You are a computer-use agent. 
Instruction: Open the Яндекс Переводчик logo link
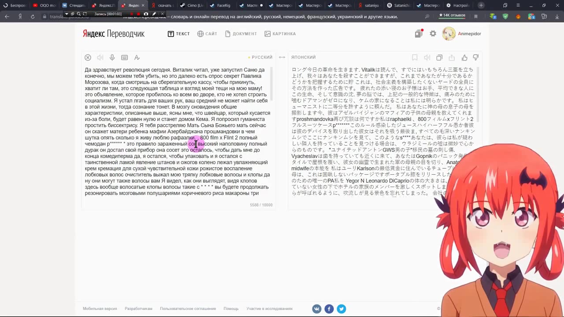coord(114,34)
